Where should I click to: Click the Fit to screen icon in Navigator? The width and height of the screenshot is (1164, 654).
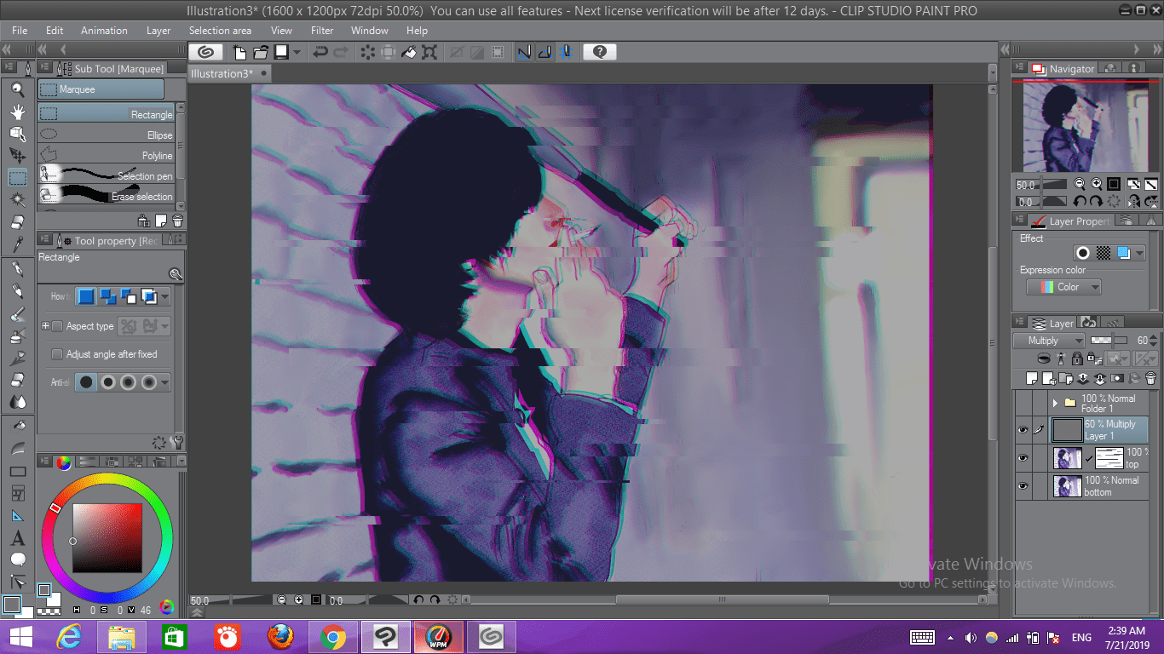(1114, 183)
